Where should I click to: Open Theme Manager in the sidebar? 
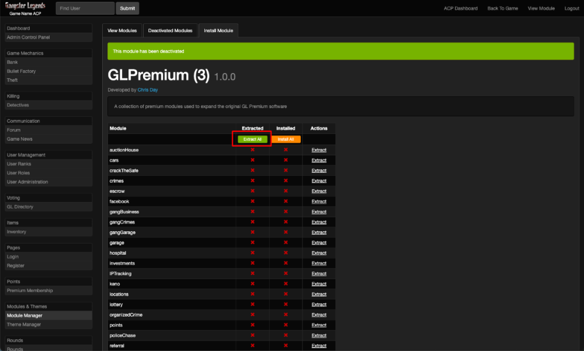(x=24, y=324)
